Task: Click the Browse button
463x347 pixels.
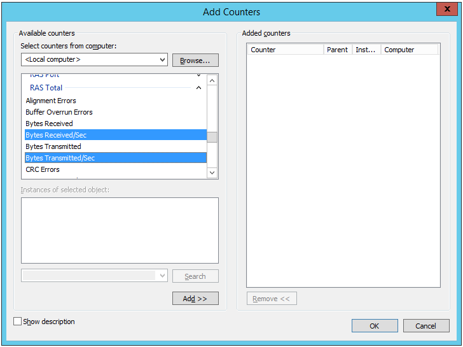Action: pyautogui.click(x=195, y=60)
